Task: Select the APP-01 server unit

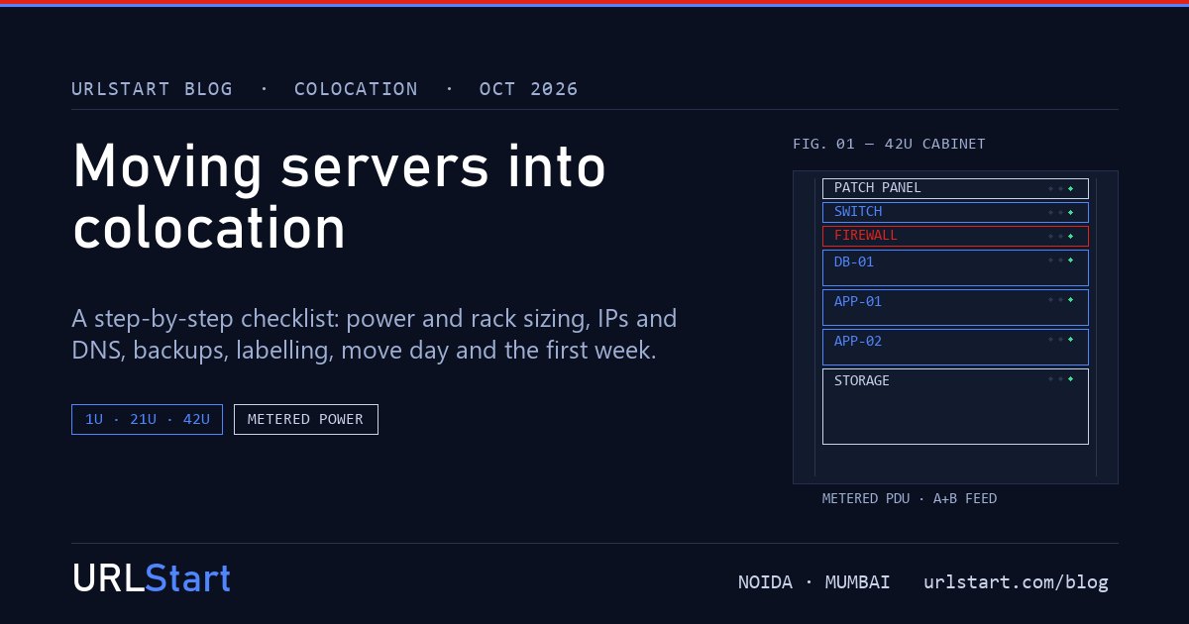Action: (x=955, y=307)
